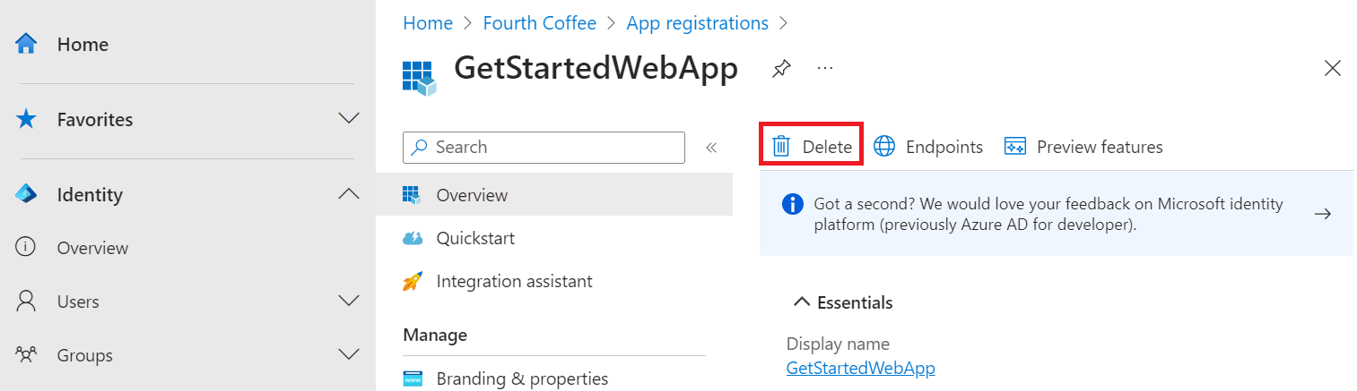Pin the GetStartedWebApp page
Image resolution: width=1357 pixels, height=391 pixels.
[781, 68]
